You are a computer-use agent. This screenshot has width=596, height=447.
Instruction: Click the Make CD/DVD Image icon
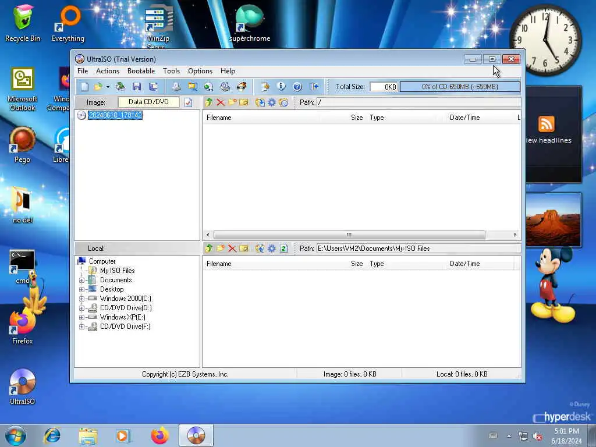tap(176, 87)
